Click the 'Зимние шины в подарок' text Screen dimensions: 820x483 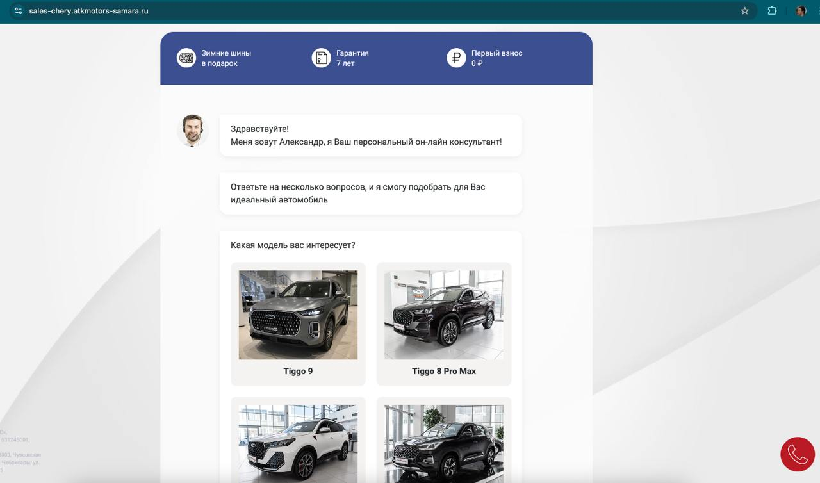(226, 58)
